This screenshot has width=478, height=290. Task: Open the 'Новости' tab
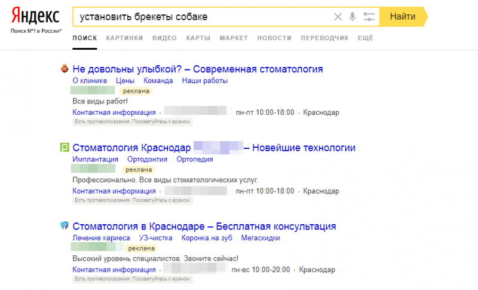[274, 38]
